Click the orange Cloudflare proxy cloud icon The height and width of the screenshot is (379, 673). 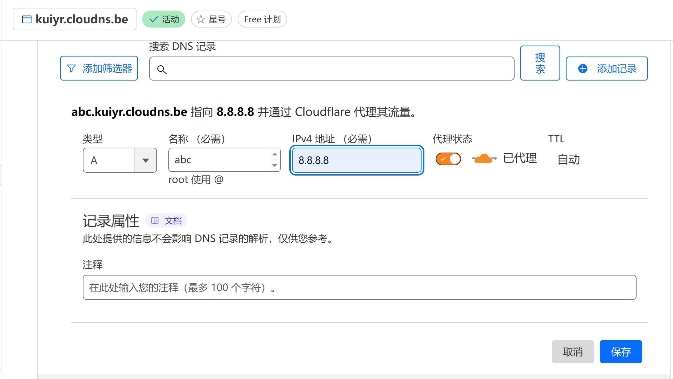[483, 159]
